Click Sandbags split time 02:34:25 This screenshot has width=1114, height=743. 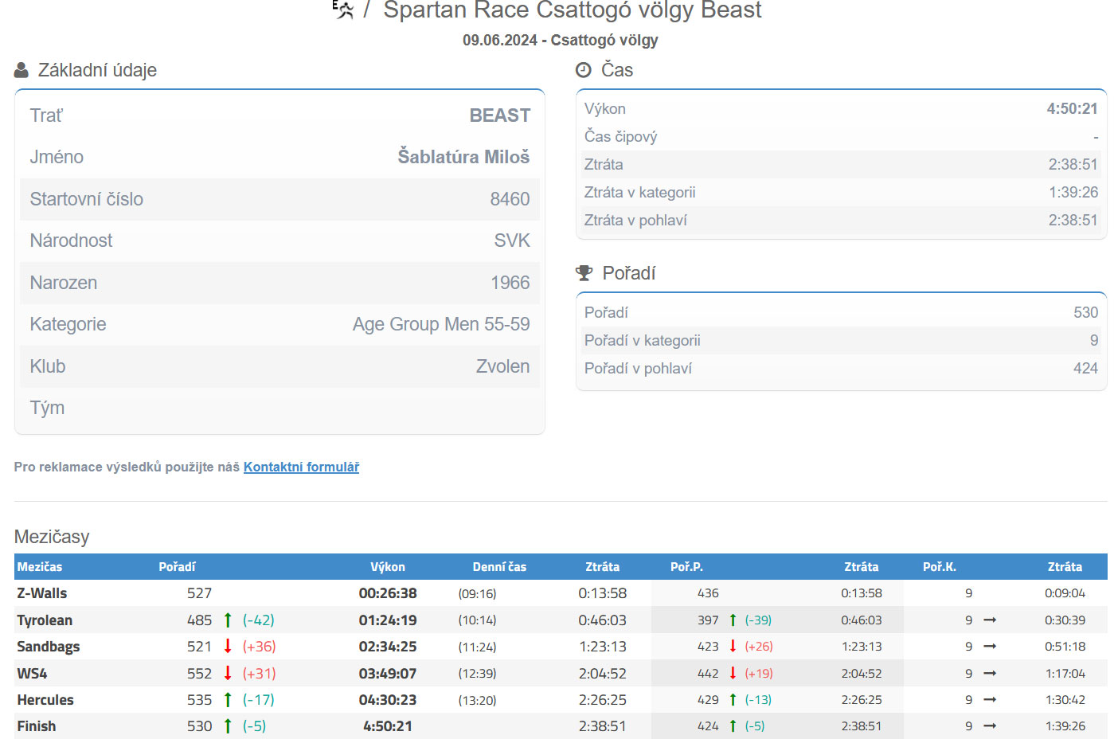388,647
